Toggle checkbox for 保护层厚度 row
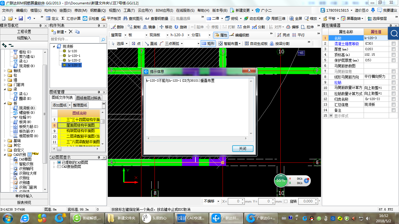The width and height of the screenshot is (399, 224). pyautogui.click(x=393, y=60)
